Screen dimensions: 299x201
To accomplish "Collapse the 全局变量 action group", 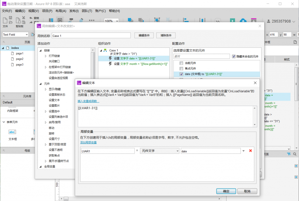I will pyautogui.click(x=40, y=166).
